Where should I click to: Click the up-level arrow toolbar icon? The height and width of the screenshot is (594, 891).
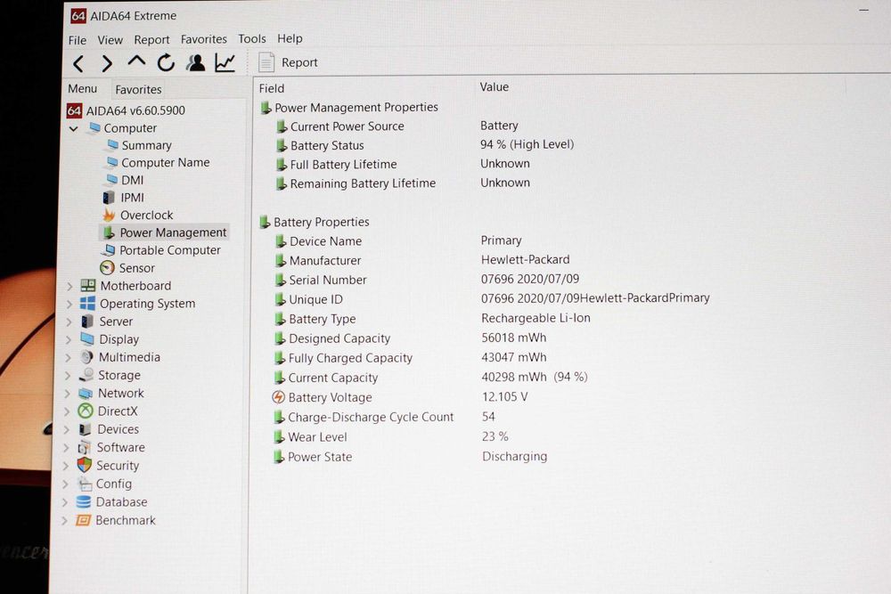[x=136, y=61]
